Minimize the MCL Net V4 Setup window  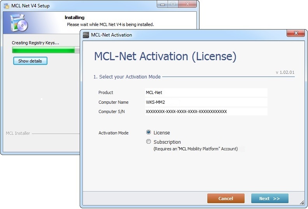click(x=163, y=4)
